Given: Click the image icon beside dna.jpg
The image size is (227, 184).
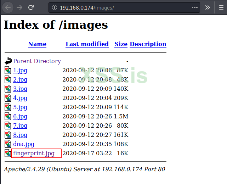Looking at the screenshot, I should point(8,144).
